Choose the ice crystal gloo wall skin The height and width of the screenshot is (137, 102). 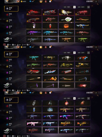50,110
